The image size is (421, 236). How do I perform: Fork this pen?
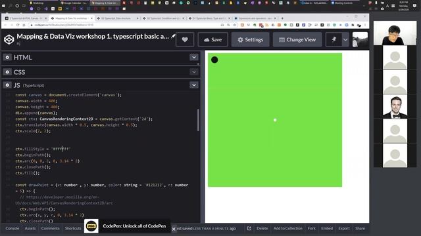(x=311, y=228)
